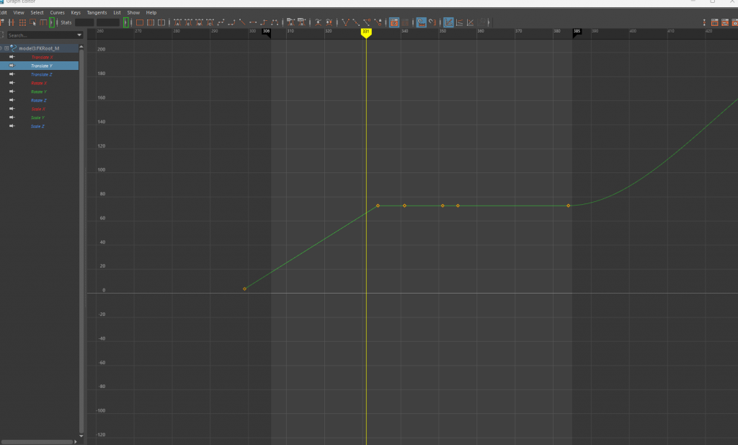Click the keyframe at frame 385 on curve
The image size is (738, 445).
(x=568, y=206)
